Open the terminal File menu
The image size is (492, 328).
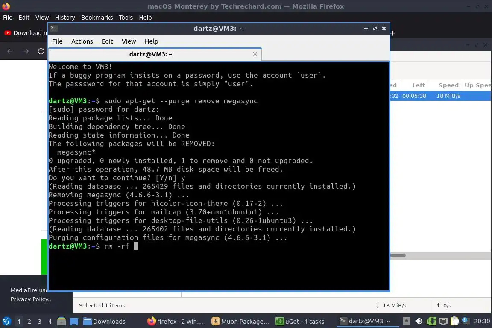tap(57, 41)
